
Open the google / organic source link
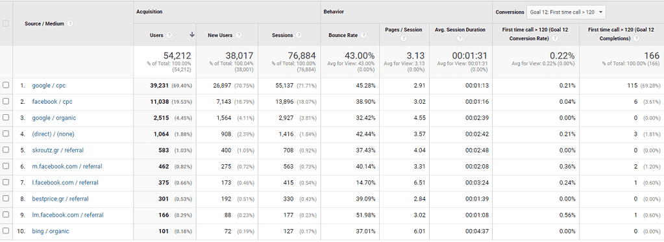(55, 118)
